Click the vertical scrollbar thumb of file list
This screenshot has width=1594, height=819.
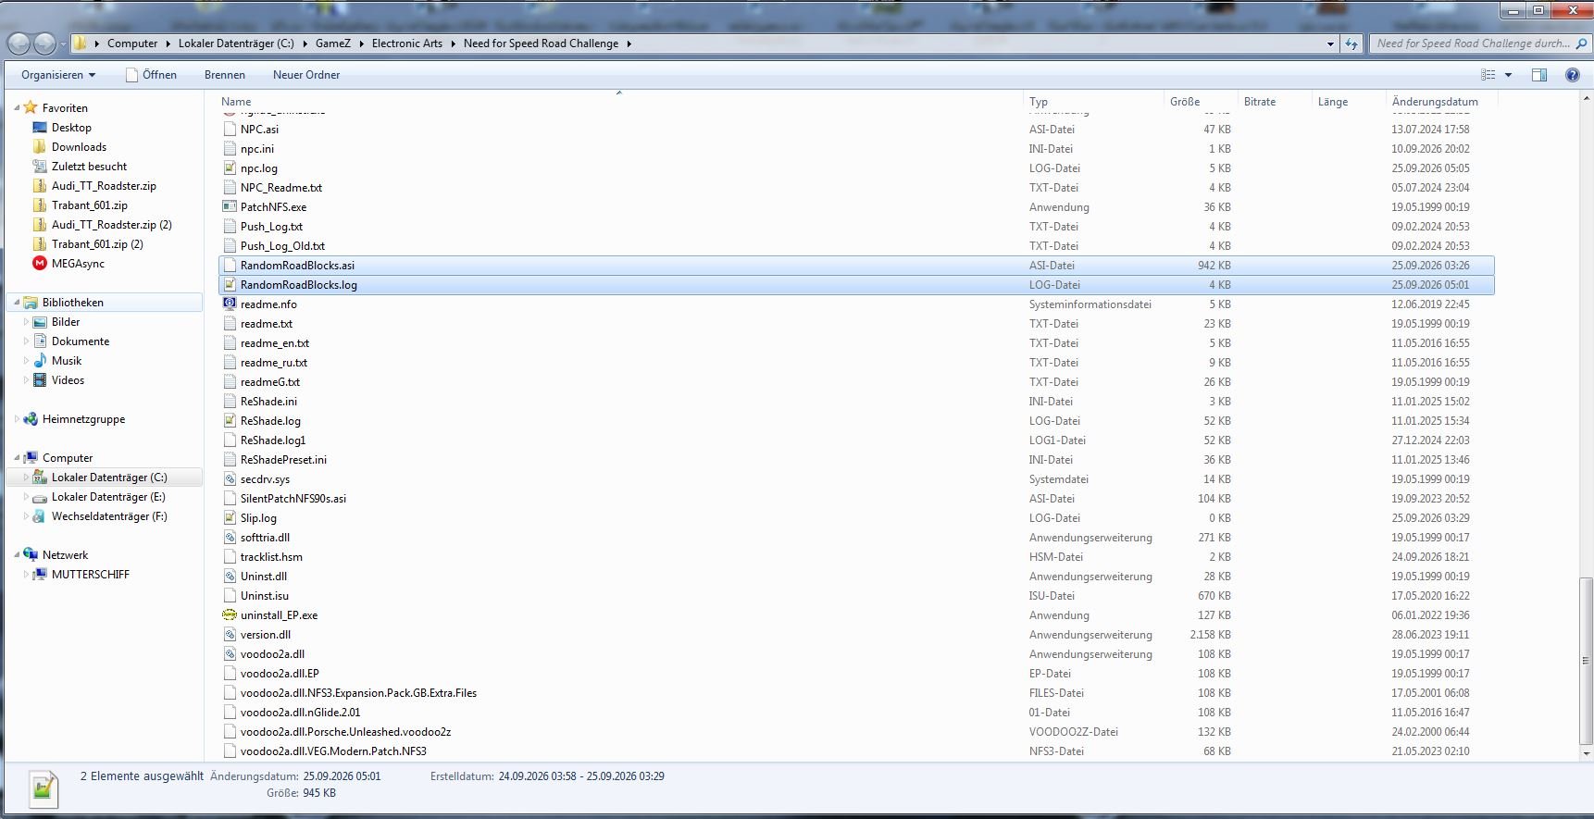click(1586, 661)
